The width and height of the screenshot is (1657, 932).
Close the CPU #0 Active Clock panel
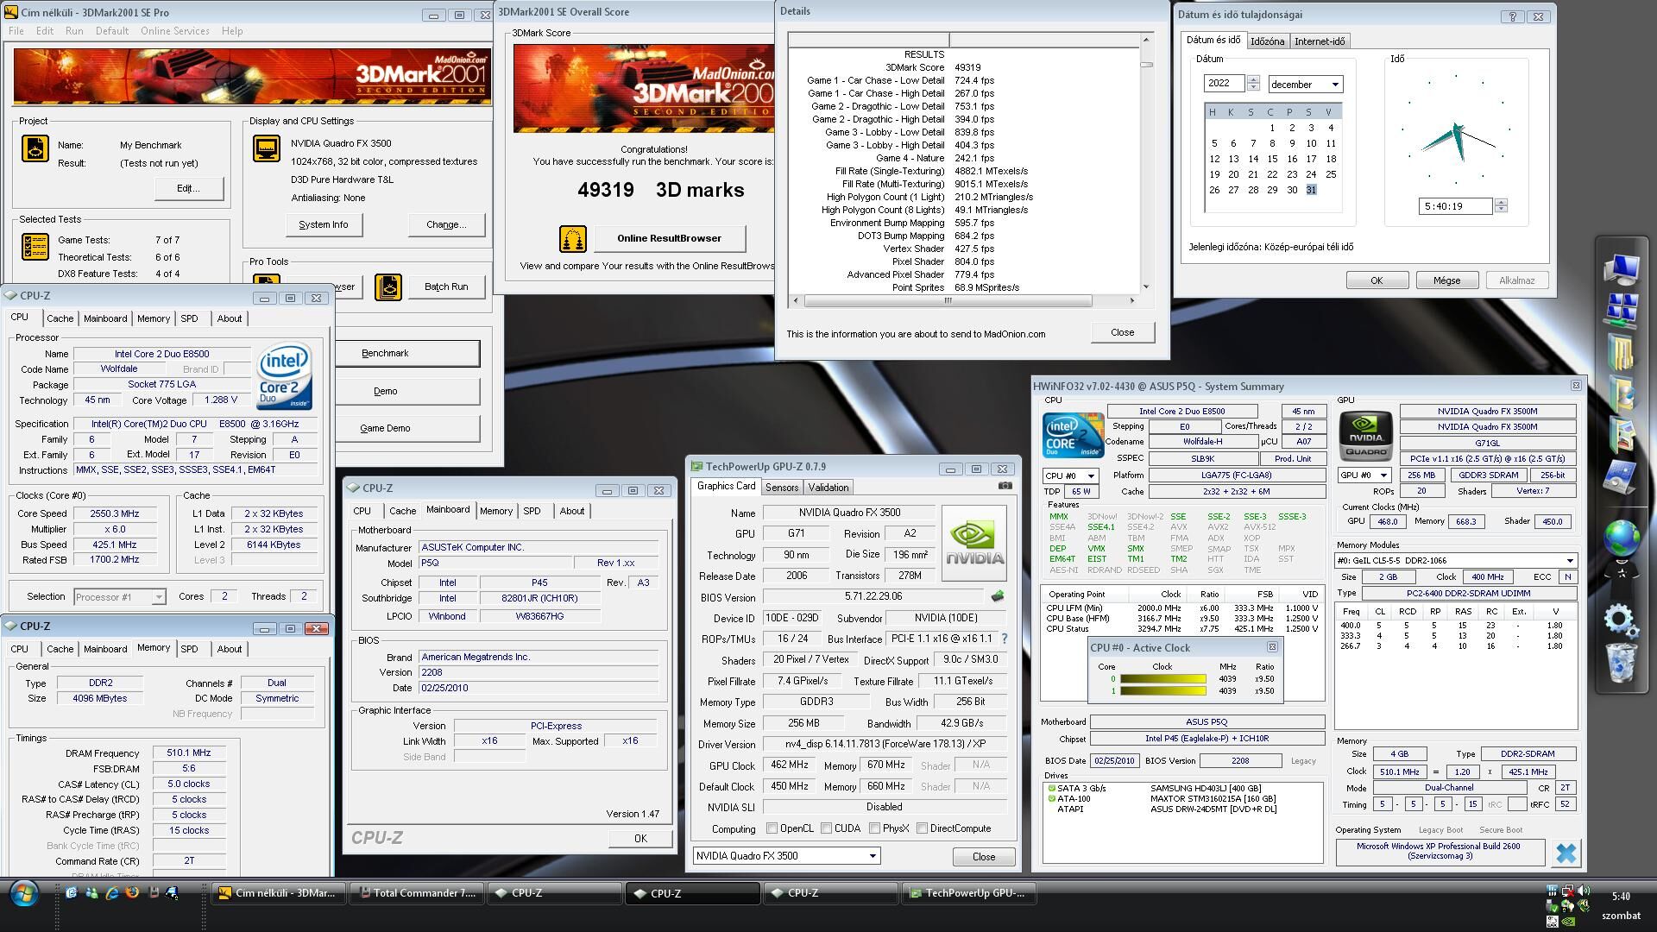[x=1271, y=646]
